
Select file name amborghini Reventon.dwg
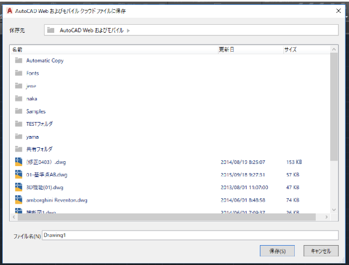(x=57, y=200)
